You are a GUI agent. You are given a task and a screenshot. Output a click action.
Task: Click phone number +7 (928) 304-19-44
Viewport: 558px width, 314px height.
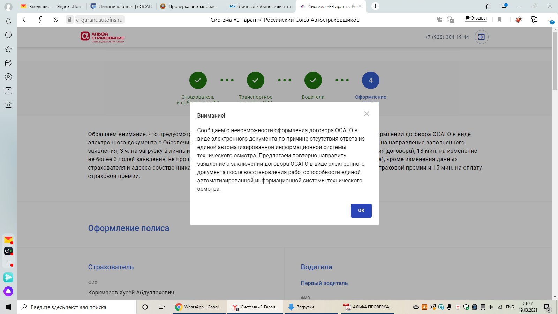pos(447,37)
